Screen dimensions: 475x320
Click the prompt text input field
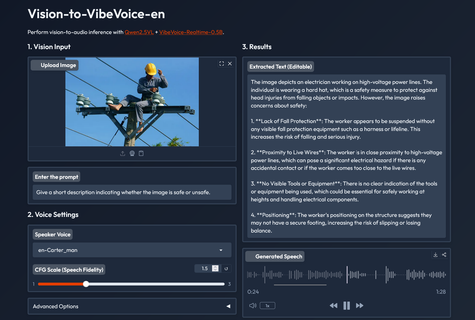132,192
